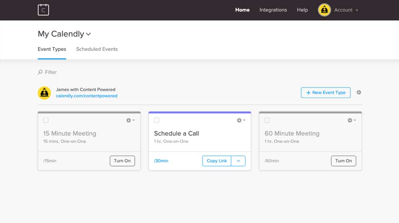Screen dimensions: 399x223
Task: Open the /30min event link
Action: tap(161, 161)
